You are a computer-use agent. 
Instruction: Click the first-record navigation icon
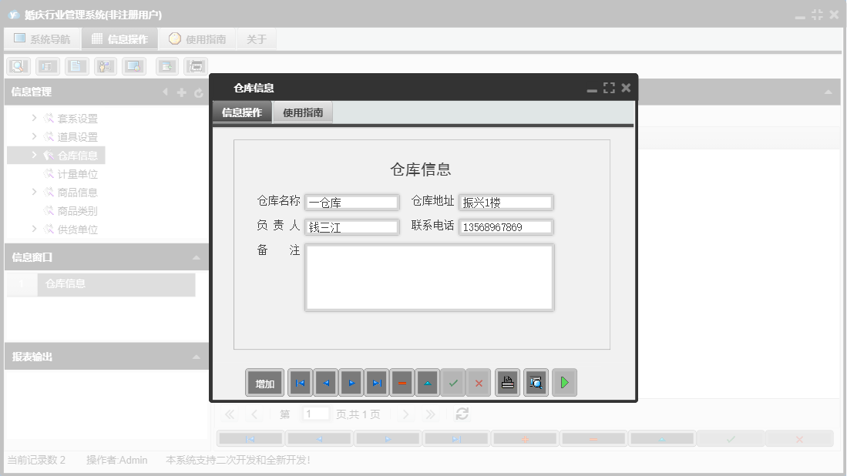[300, 382]
